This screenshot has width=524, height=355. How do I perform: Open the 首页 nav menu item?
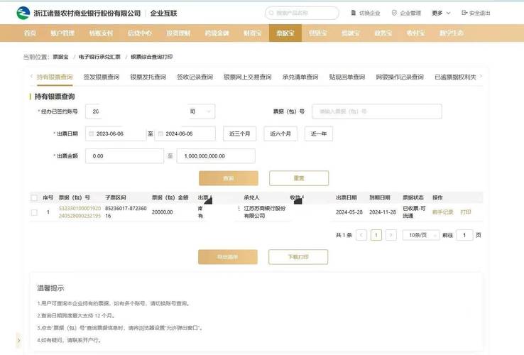30,33
